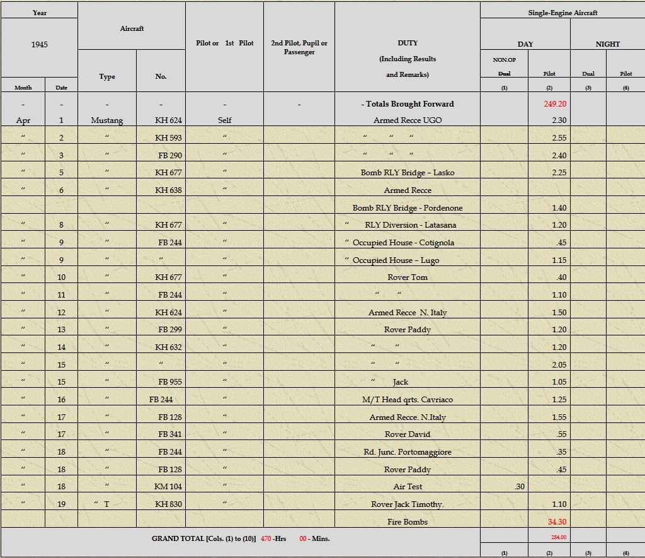Click the red 249.20 total value
This screenshot has height=558, width=645.
[x=555, y=104]
